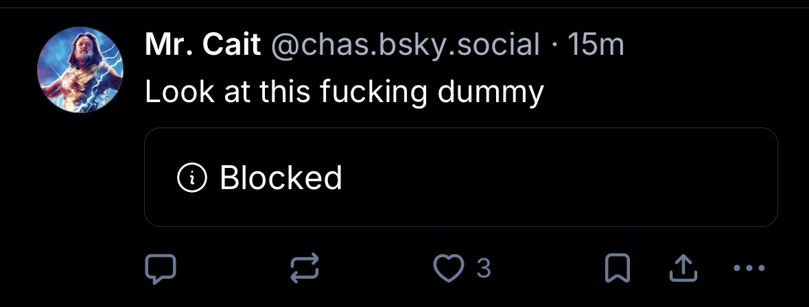Click the like count number 3
Screen dimensions: 809x307
(483, 269)
